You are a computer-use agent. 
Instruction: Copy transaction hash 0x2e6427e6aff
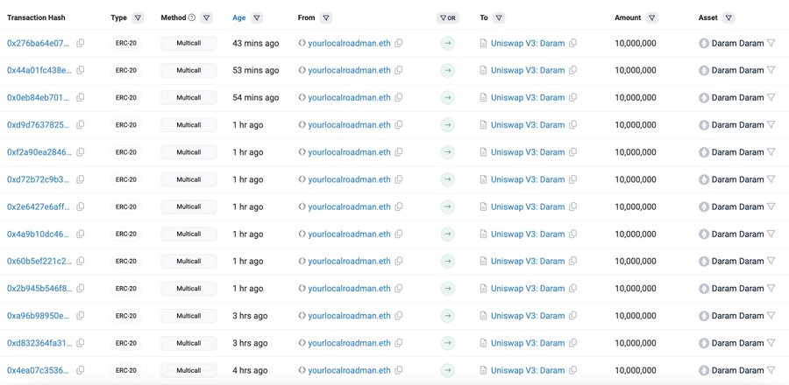click(x=80, y=206)
